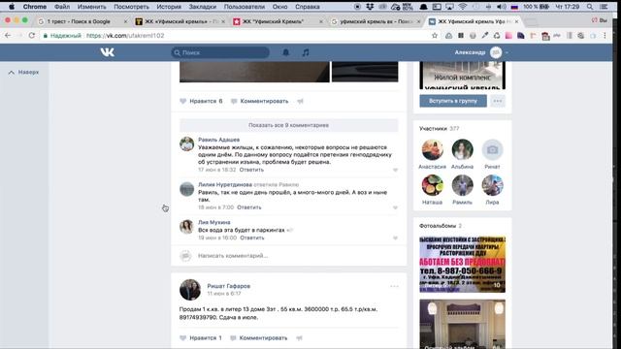Reply to Лия Мухина's comment
The width and height of the screenshot is (621, 349).
252,238
